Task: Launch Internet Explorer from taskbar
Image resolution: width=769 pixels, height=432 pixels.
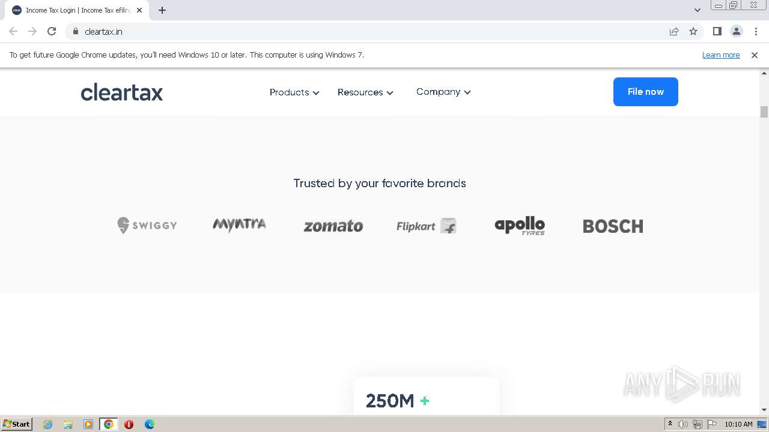Action: pyautogui.click(x=47, y=424)
